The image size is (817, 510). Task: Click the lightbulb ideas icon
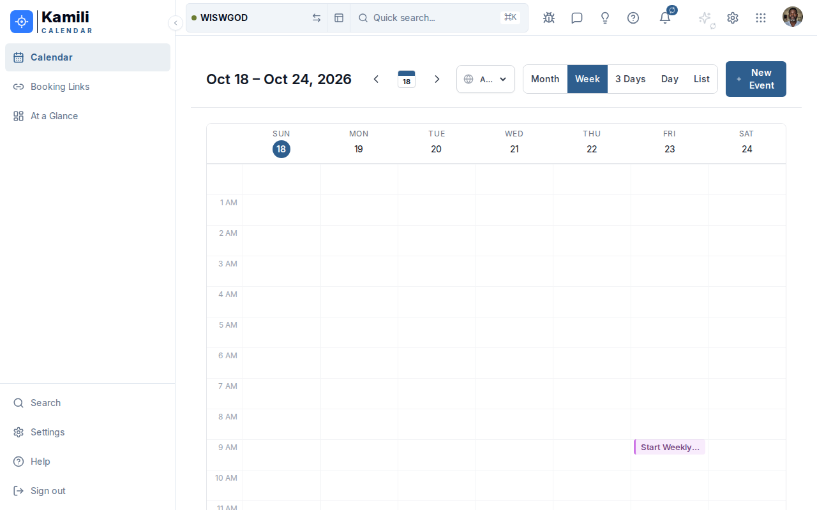[x=605, y=18]
